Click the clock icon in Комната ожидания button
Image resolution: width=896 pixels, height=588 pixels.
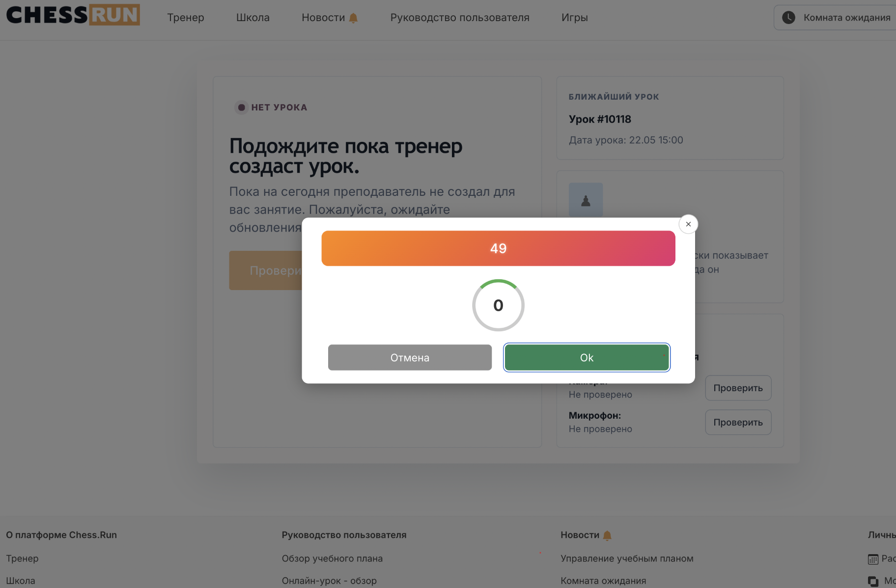pos(788,18)
